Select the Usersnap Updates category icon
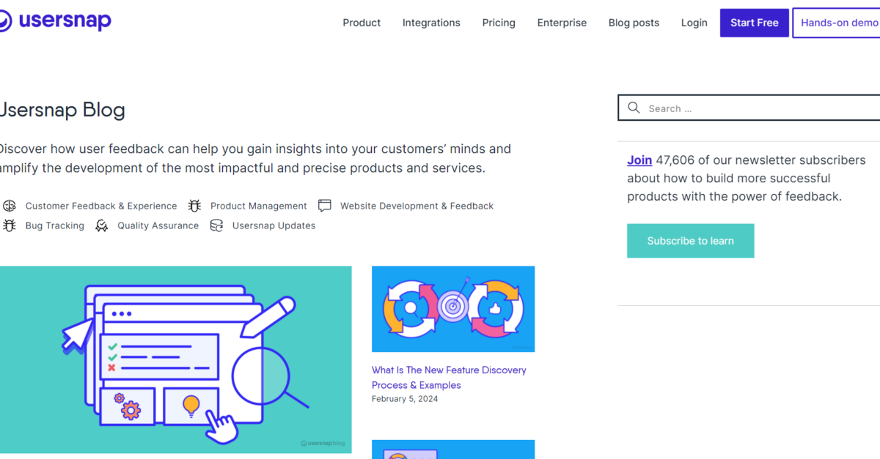Viewport: 880px width, 459px height. pyautogui.click(x=216, y=225)
